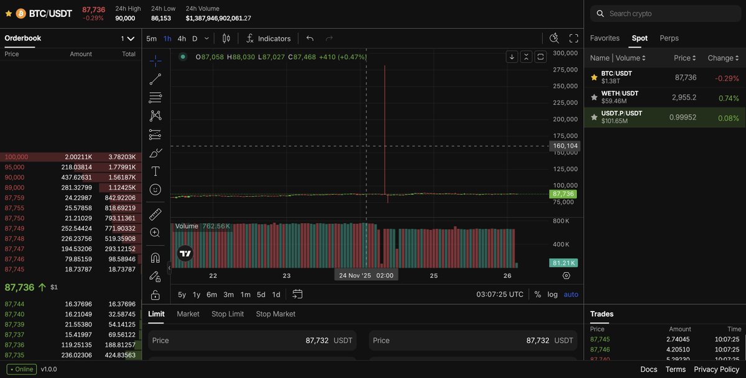Collapse the chart pane with the double-arrow button
The image size is (746, 378).
[x=526, y=57]
